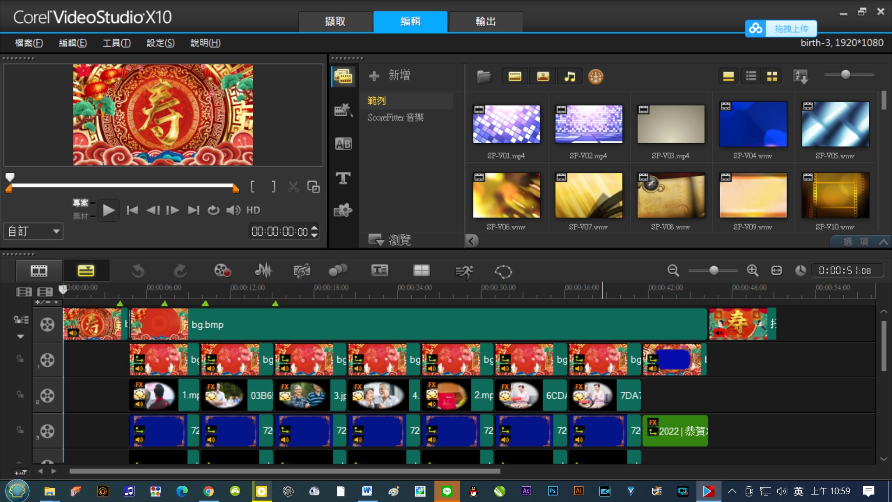Open the library content filter wheel icon

(x=596, y=76)
